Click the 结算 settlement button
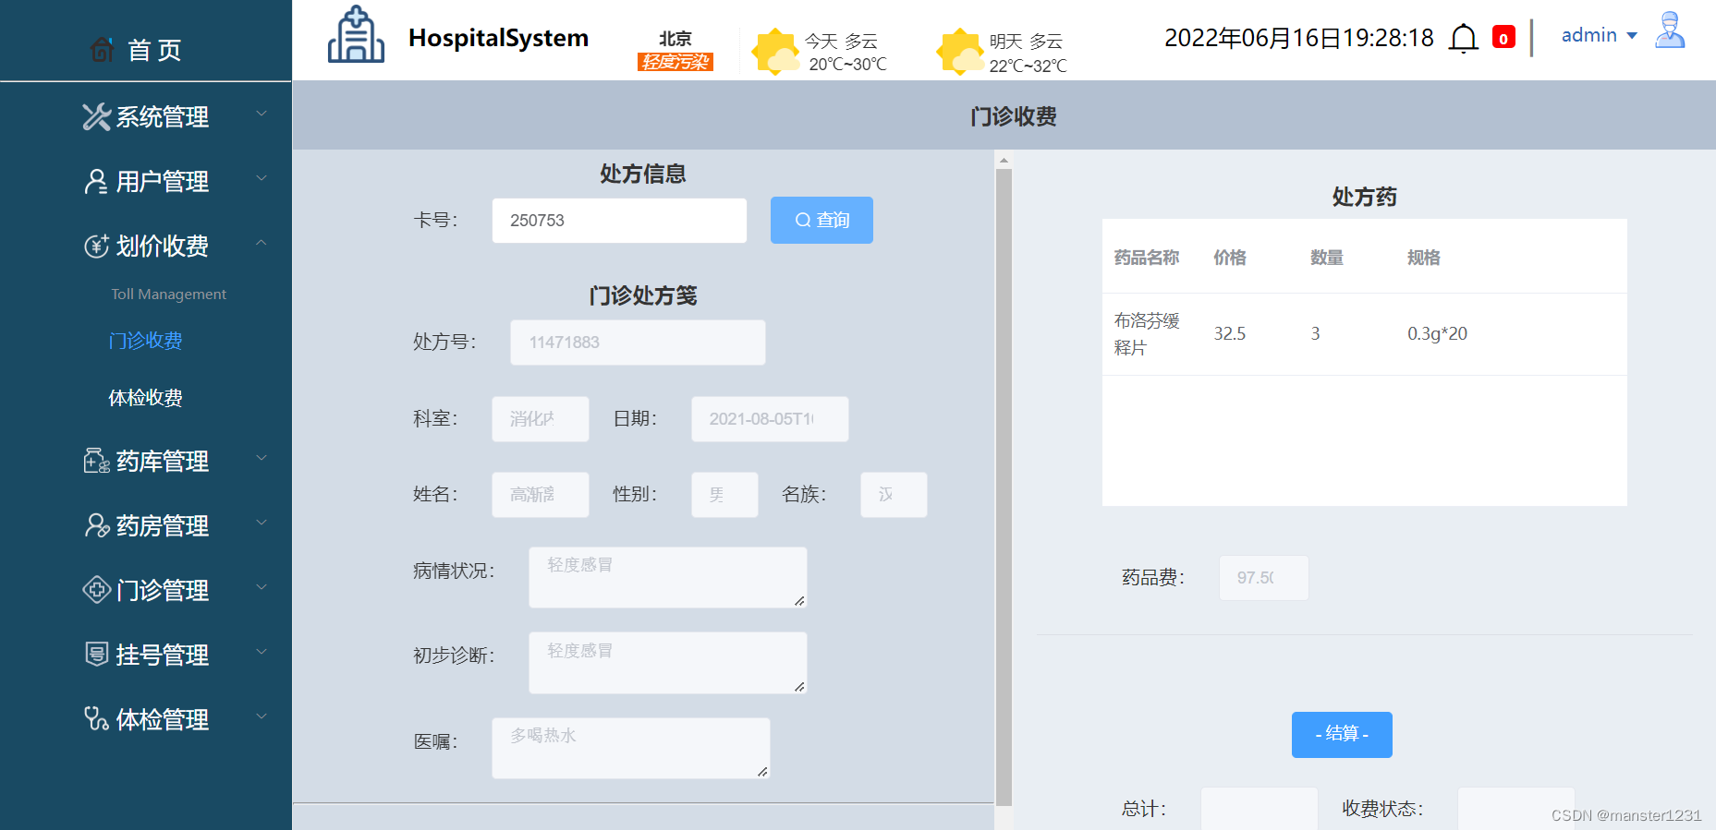Viewport: 1716px width, 830px height. (x=1342, y=734)
